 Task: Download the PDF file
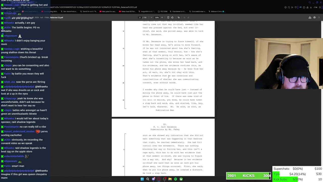coord(310,17)
